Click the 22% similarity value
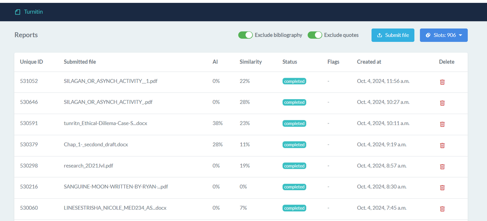This screenshot has height=221, width=487. [x=245, y=81]
